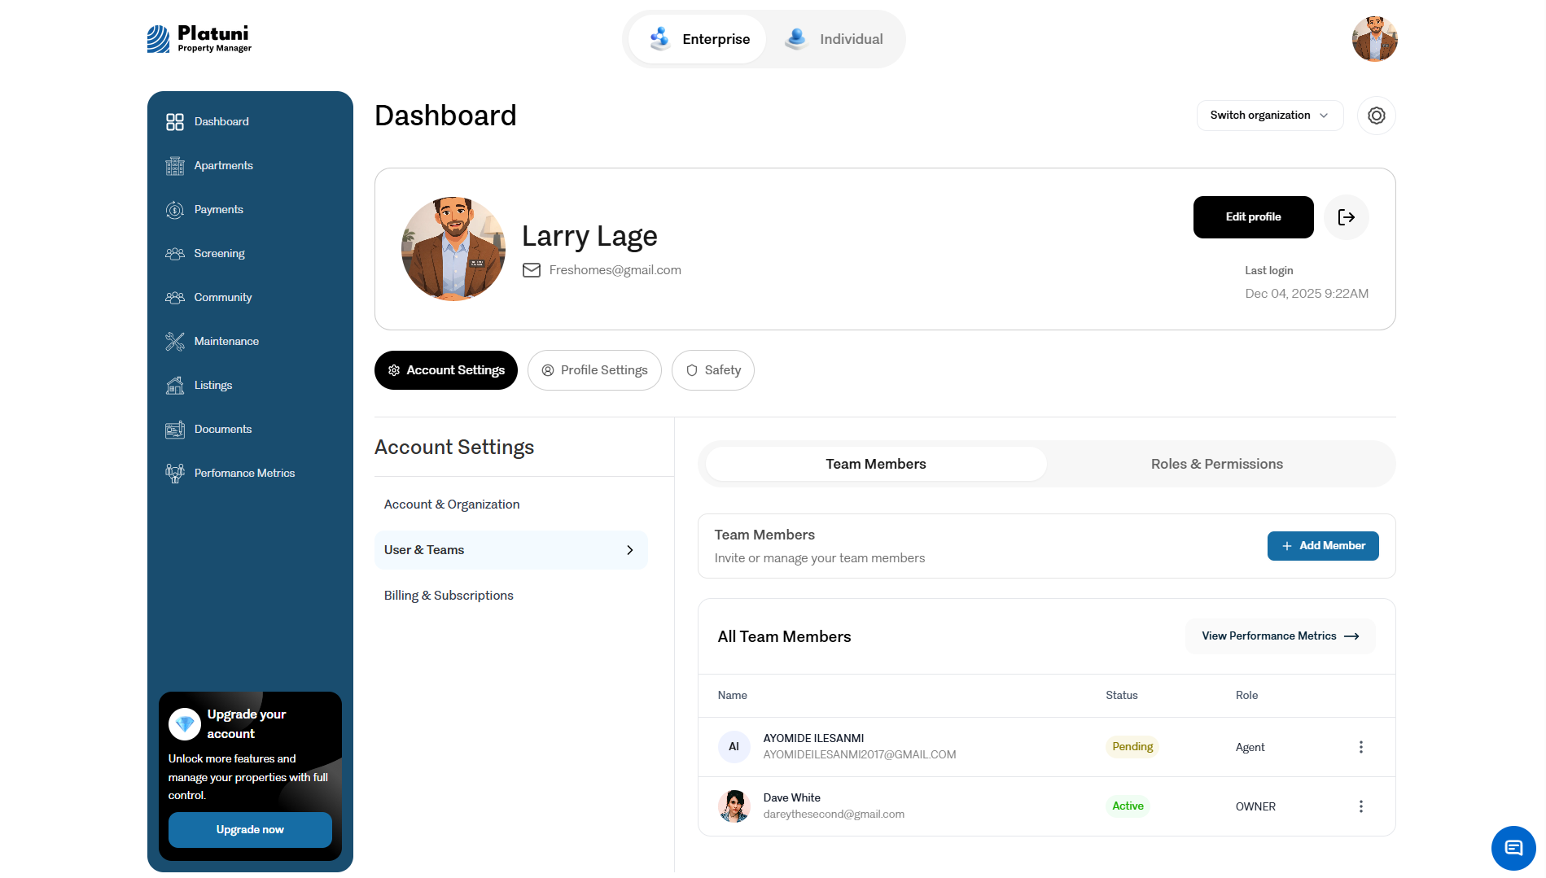Click daretheysecond@gmail.com email text
This screenshot has height=878, width=1546.
point(834,815)
